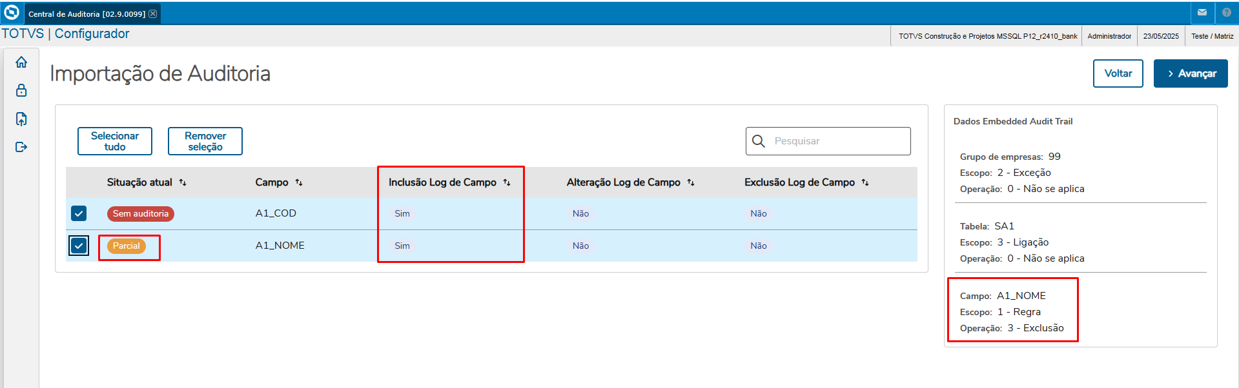Uncheck the A1_COD row checkbox
Screen dimensions: 1239x388
coord(79,213)
